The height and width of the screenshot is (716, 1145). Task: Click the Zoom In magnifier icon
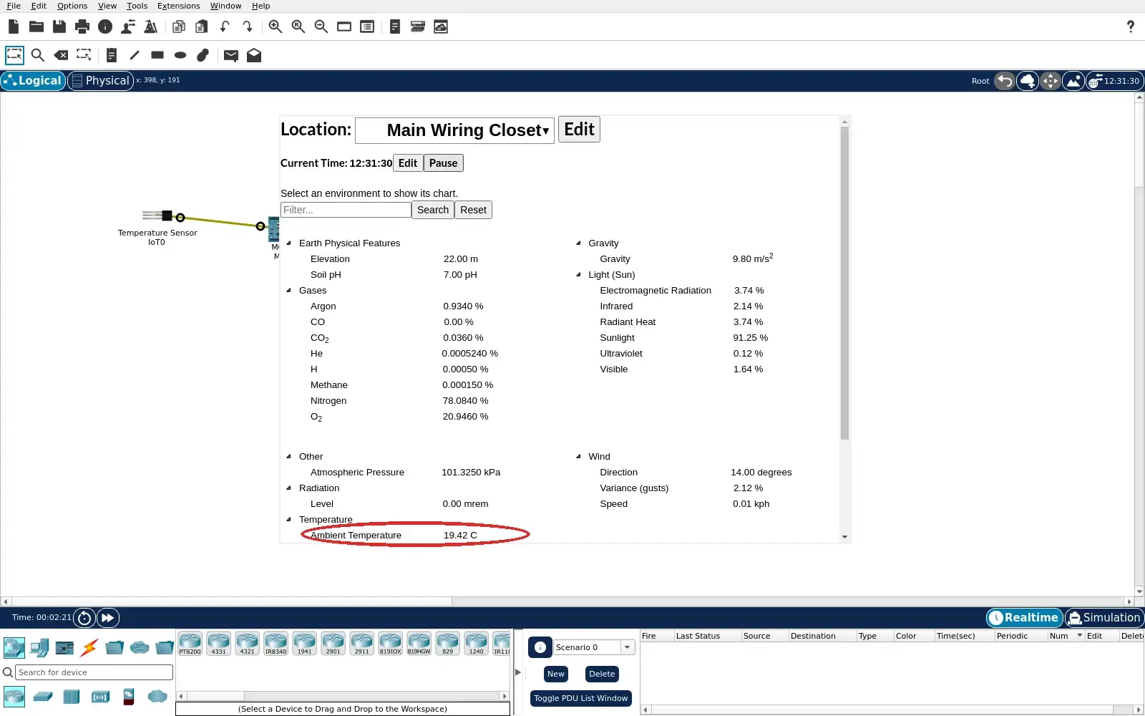(x=275, y=26)
